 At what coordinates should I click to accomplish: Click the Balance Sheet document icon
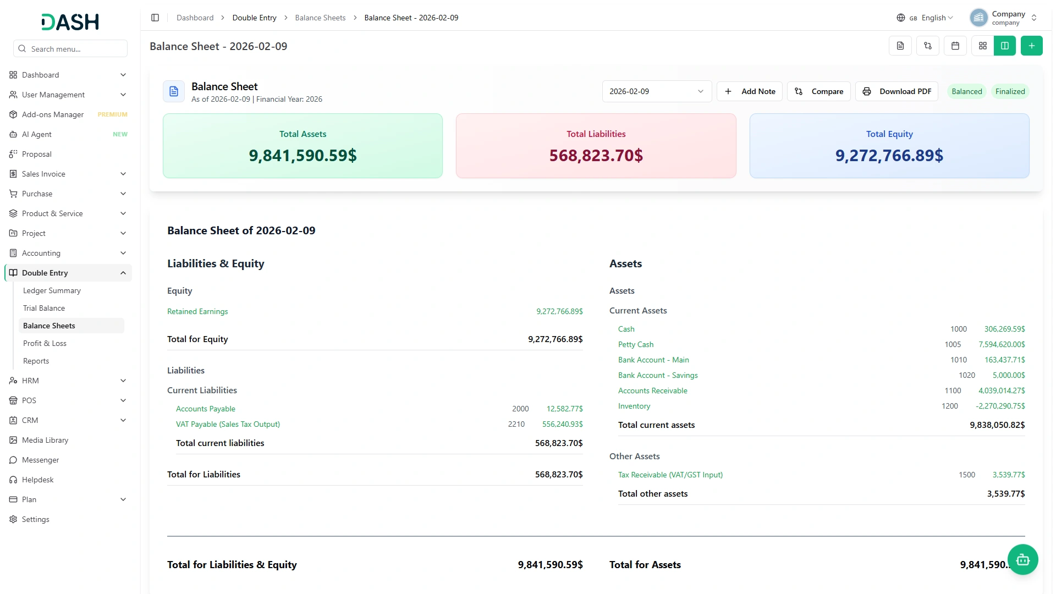(174, 91)
